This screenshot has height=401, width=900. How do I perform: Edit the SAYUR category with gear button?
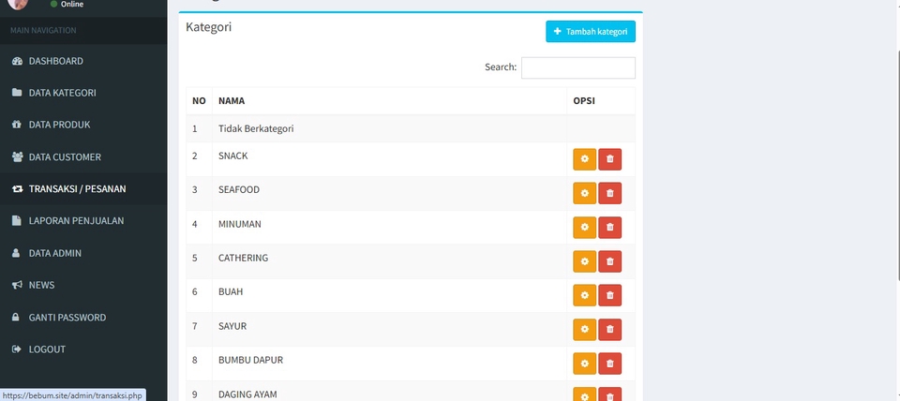[x=584, y=329]
